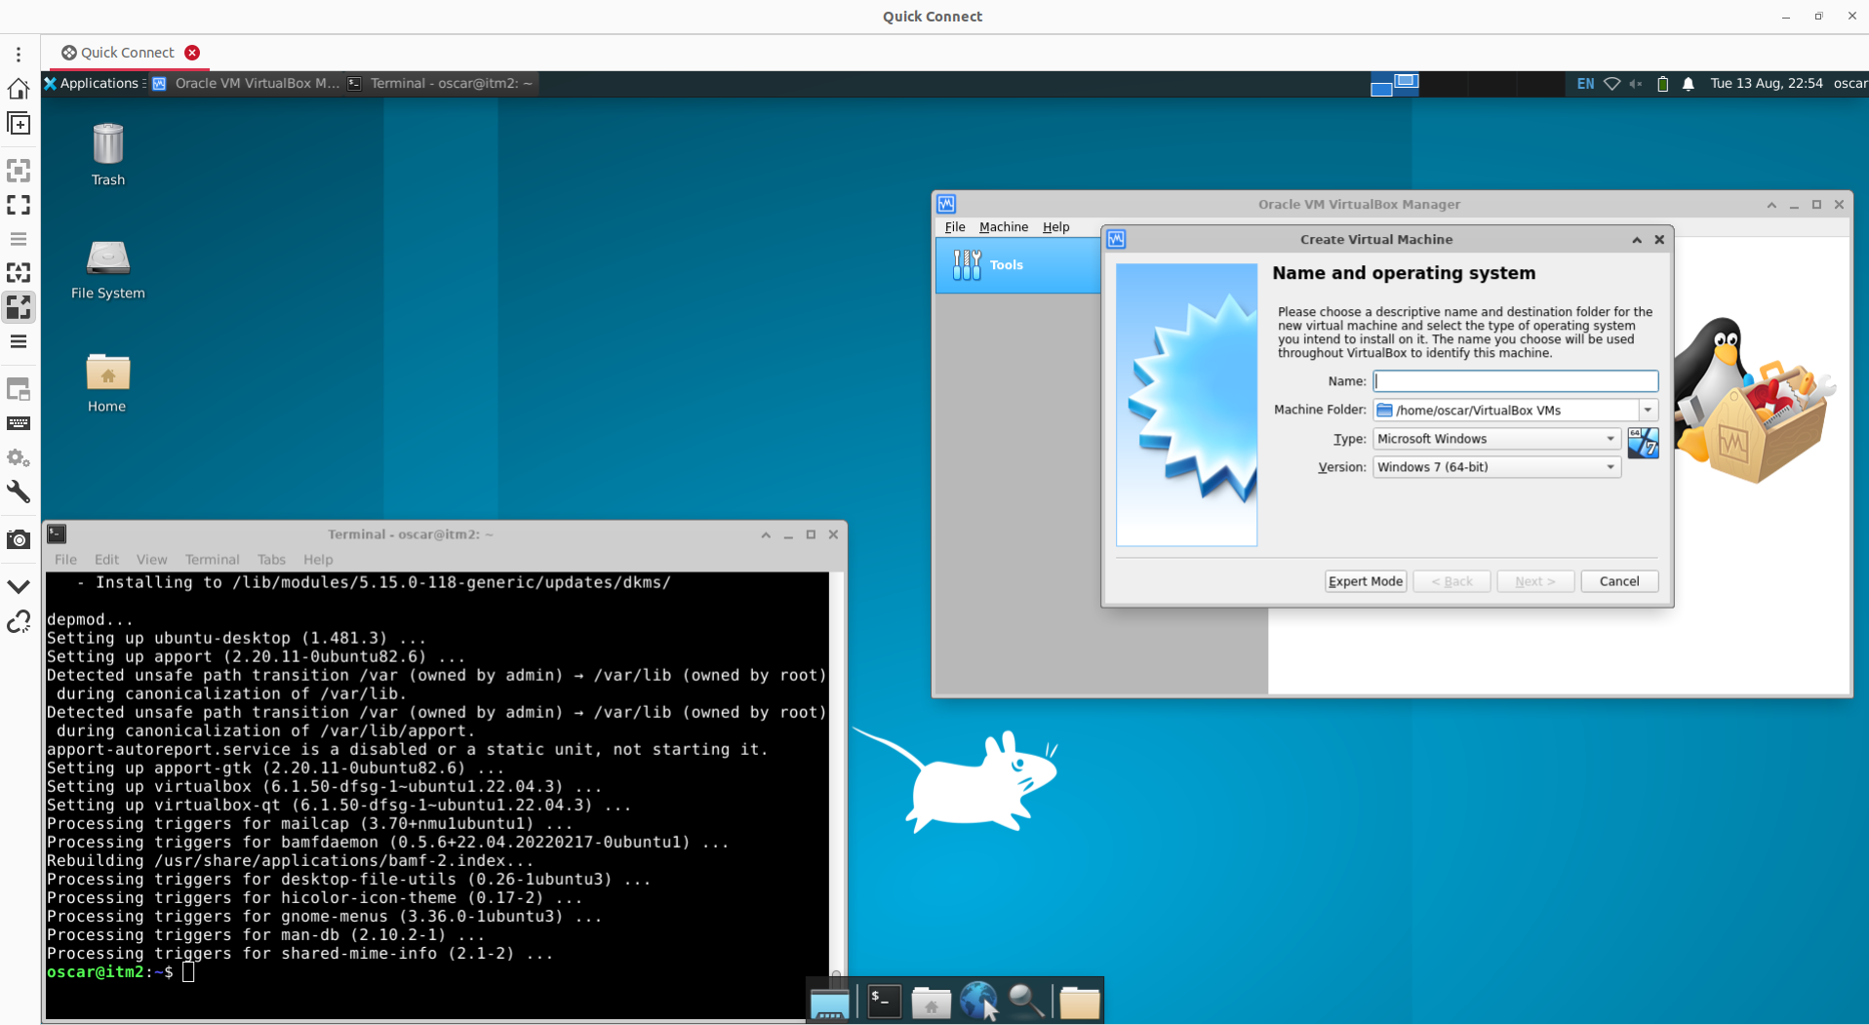Click the Tools icon in VirtualBox sidebar
Viewport: 1869px width, 1025px height.
click(967, 264)
